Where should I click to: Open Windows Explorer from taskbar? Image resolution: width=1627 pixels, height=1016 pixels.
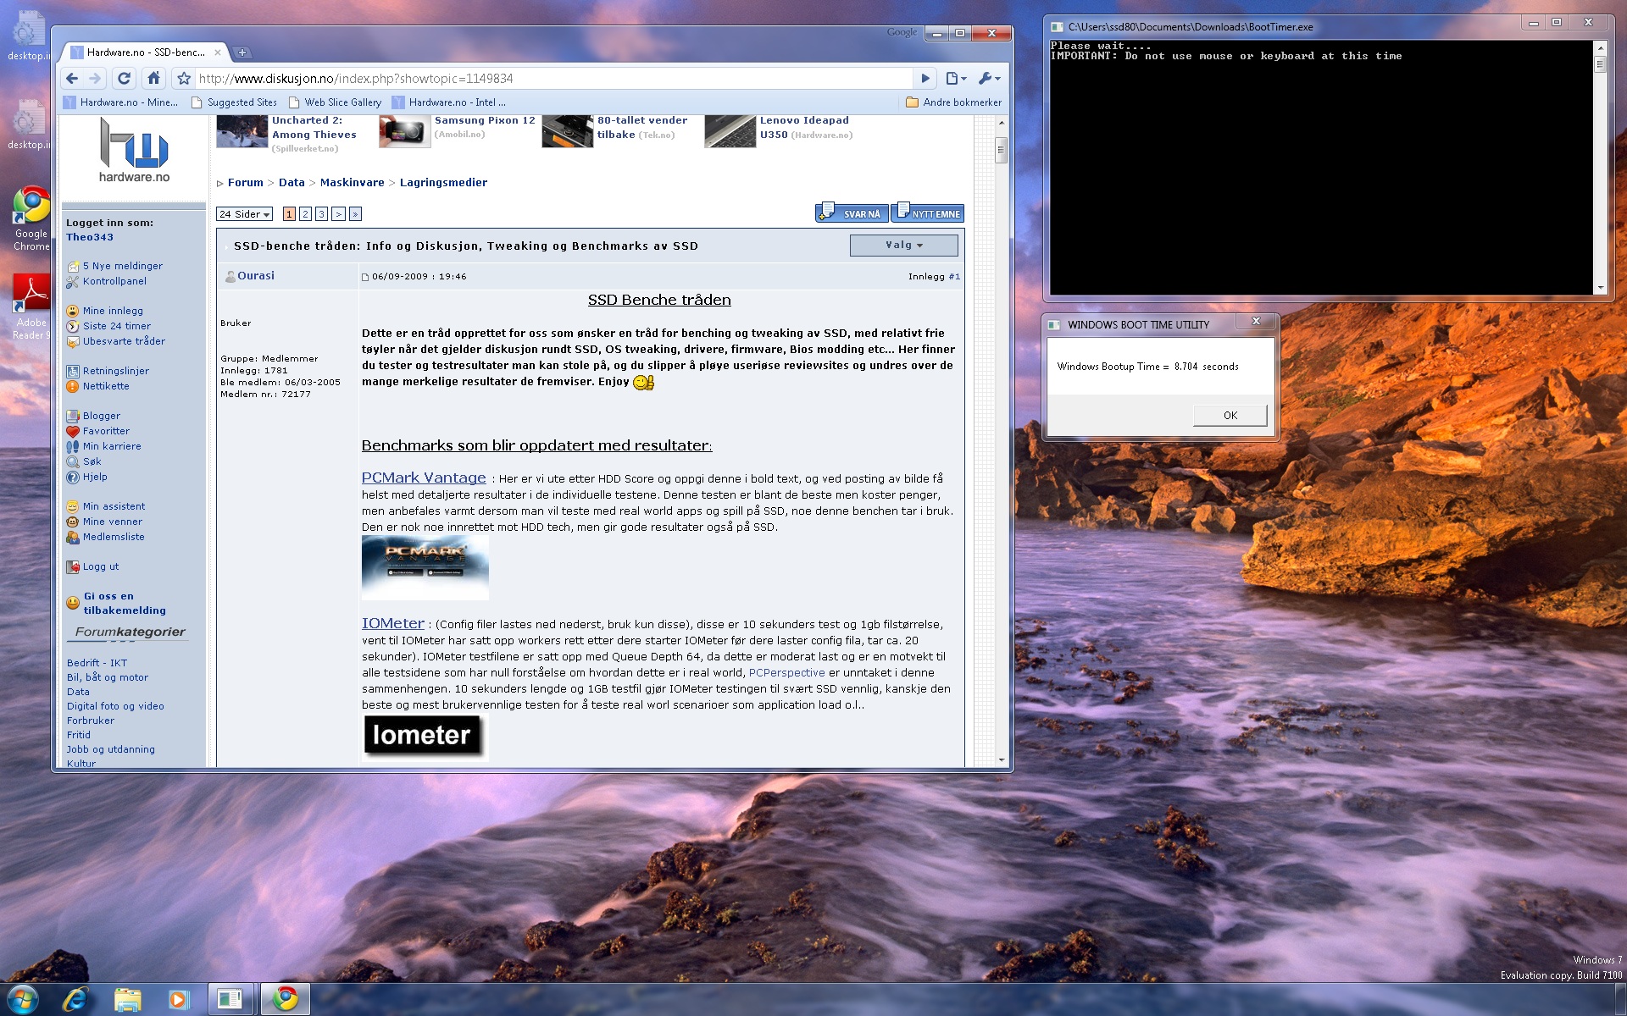[x=127, y=1000]
